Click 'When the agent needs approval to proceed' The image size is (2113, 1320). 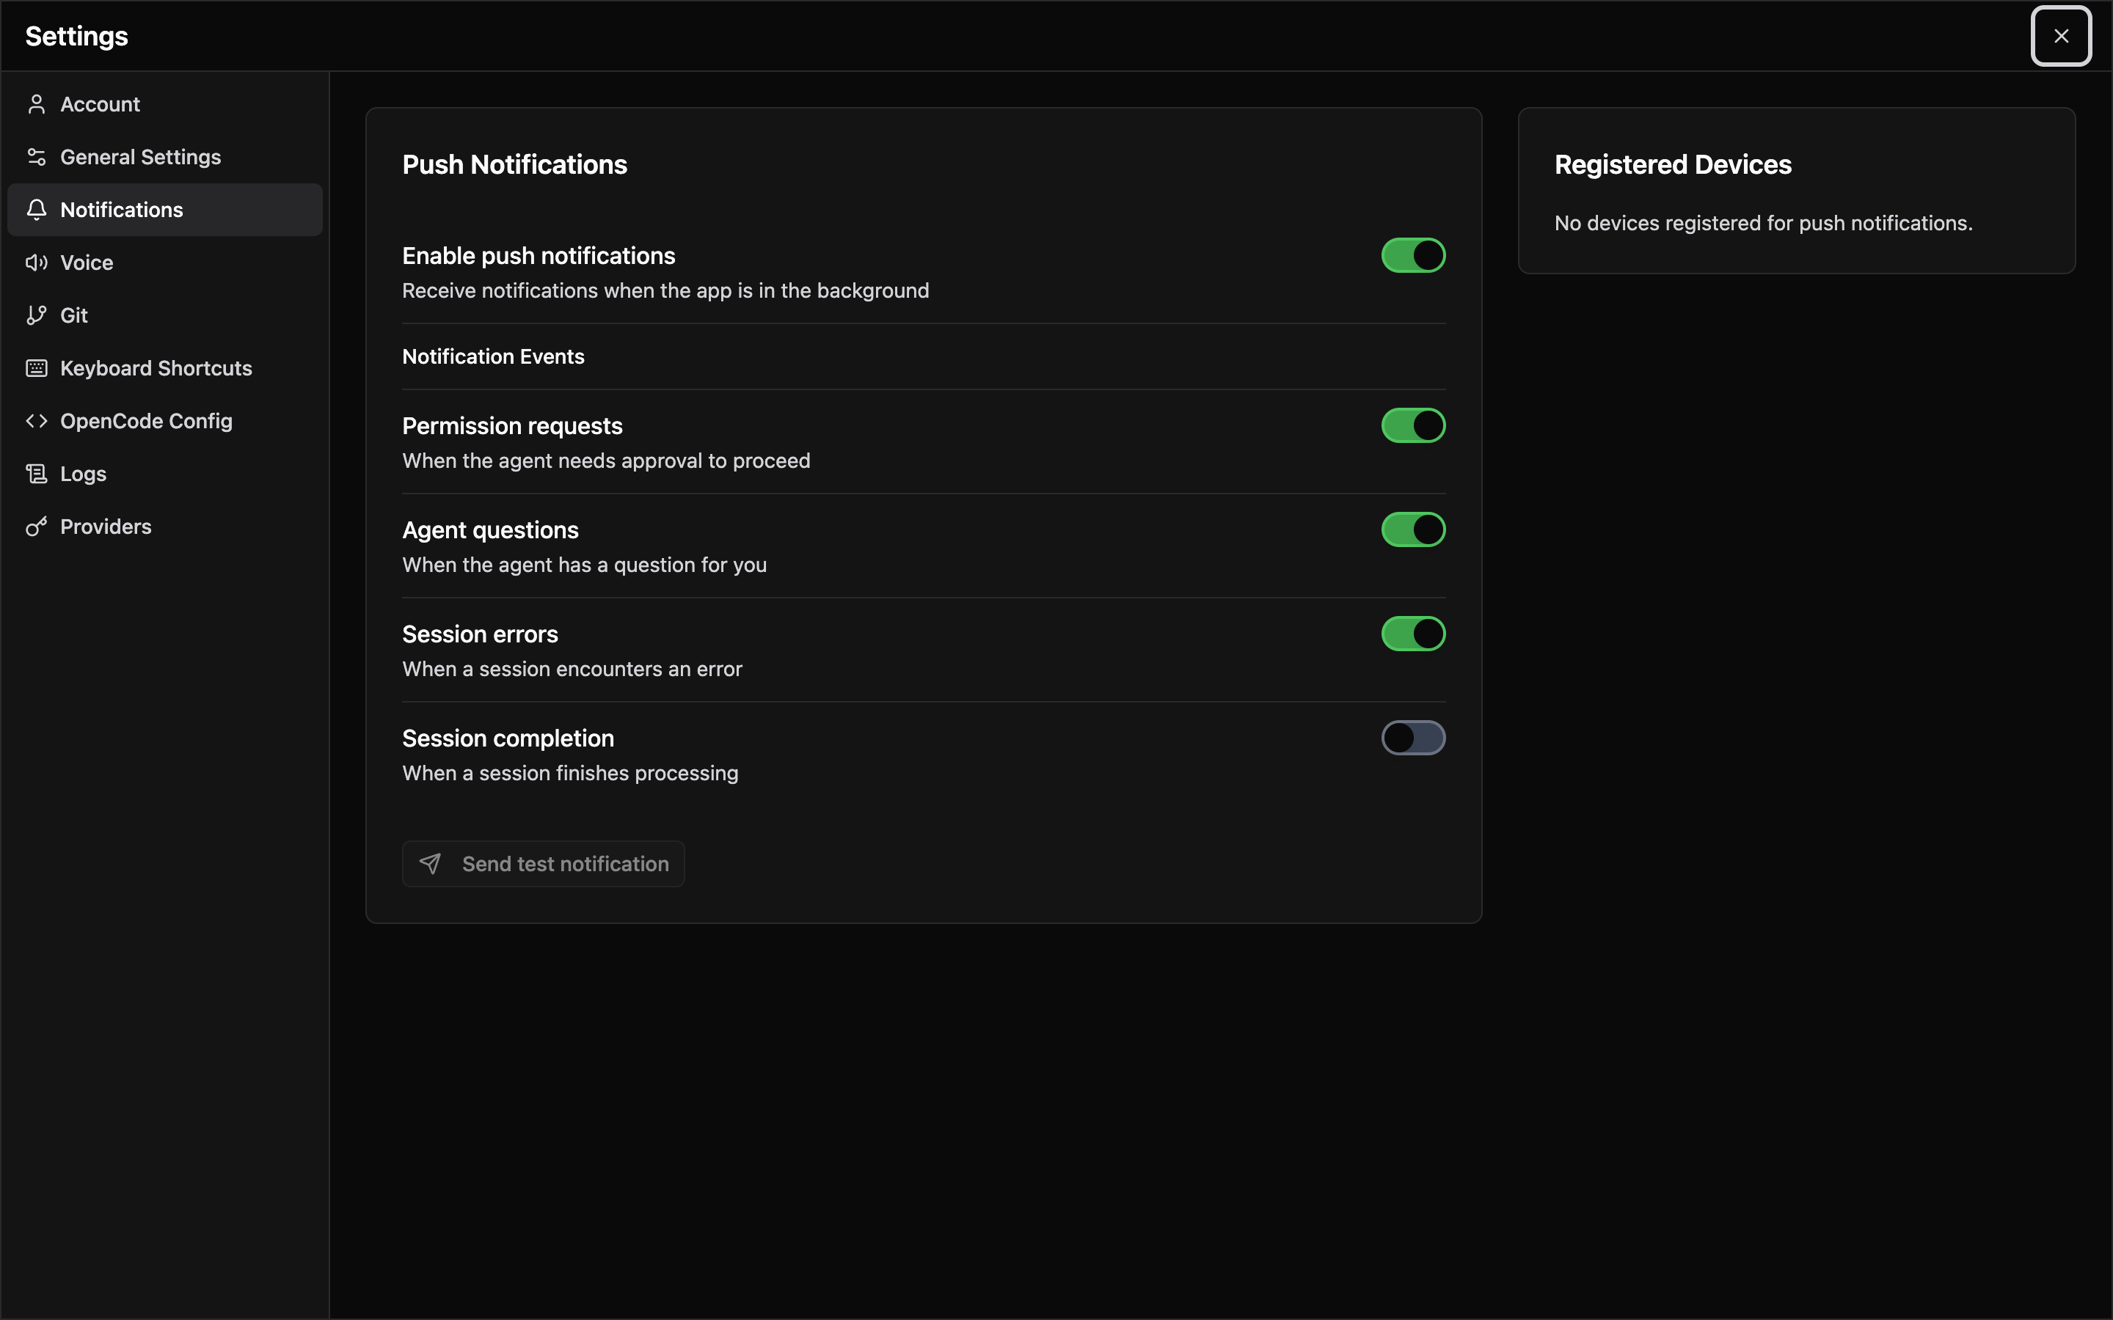tap(606, 461)
